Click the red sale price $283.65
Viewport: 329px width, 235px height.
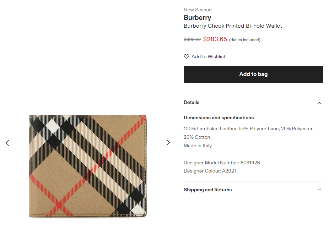pyautogui.click(x=215, y=39)
